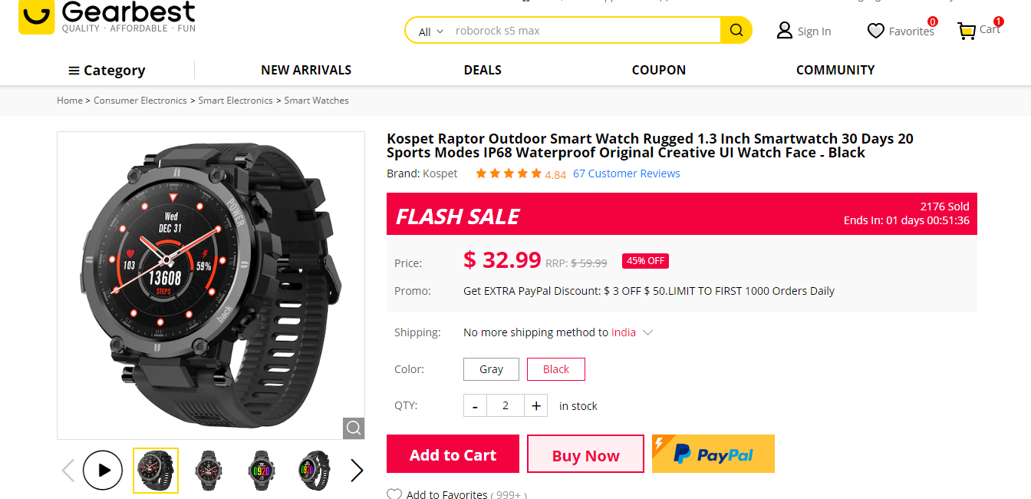Switch to the COUPON section
The width and height of the screenshot is (1031, 499).
[x=658, y=70]
